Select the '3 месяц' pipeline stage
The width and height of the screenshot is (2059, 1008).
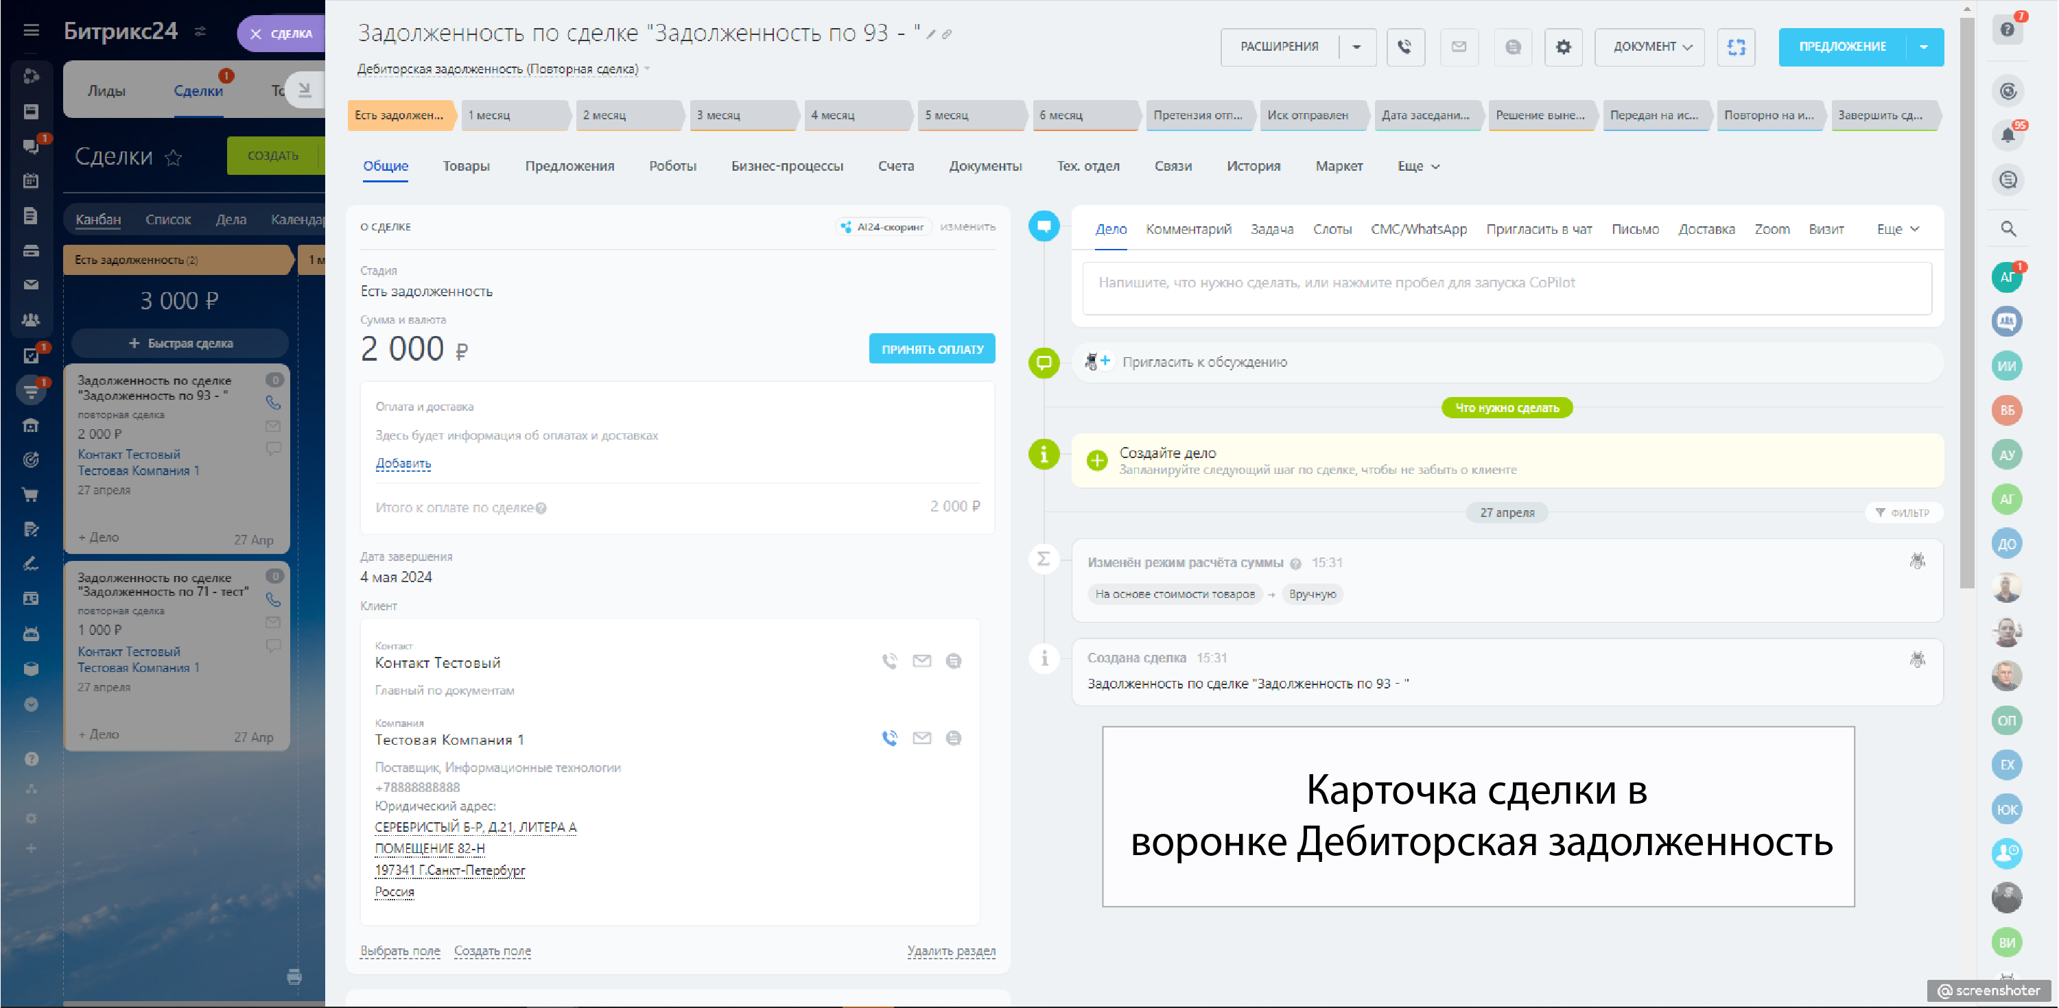point(742,115)
